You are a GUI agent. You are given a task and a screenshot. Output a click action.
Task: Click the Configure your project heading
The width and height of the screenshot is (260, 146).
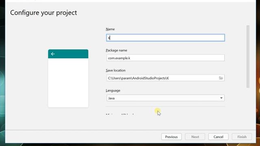tap(43, 13)
